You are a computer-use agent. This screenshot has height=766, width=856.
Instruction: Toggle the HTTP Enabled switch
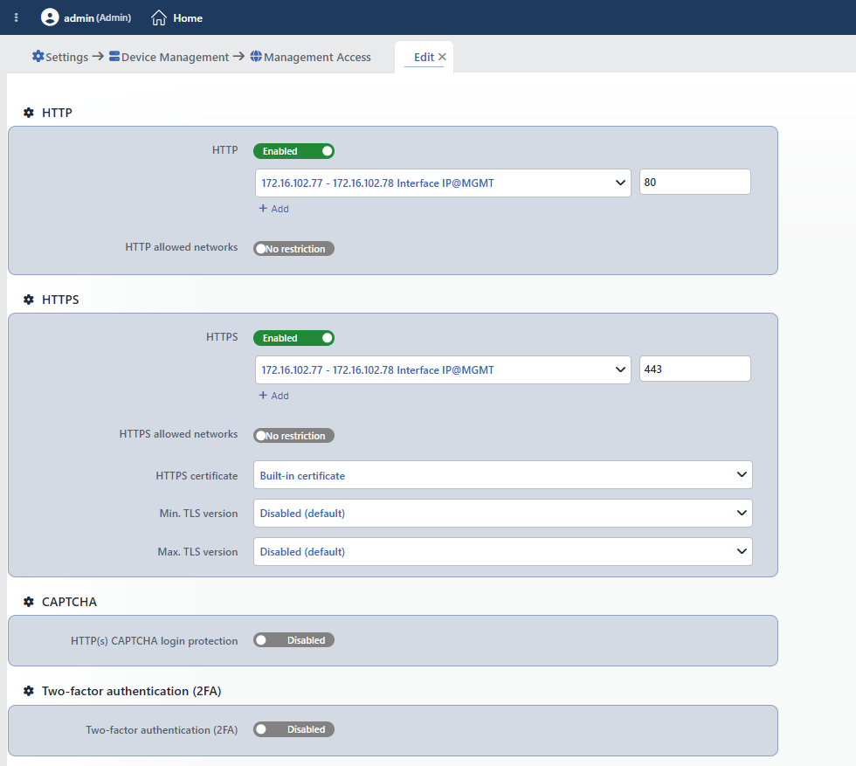click(293, 151)
